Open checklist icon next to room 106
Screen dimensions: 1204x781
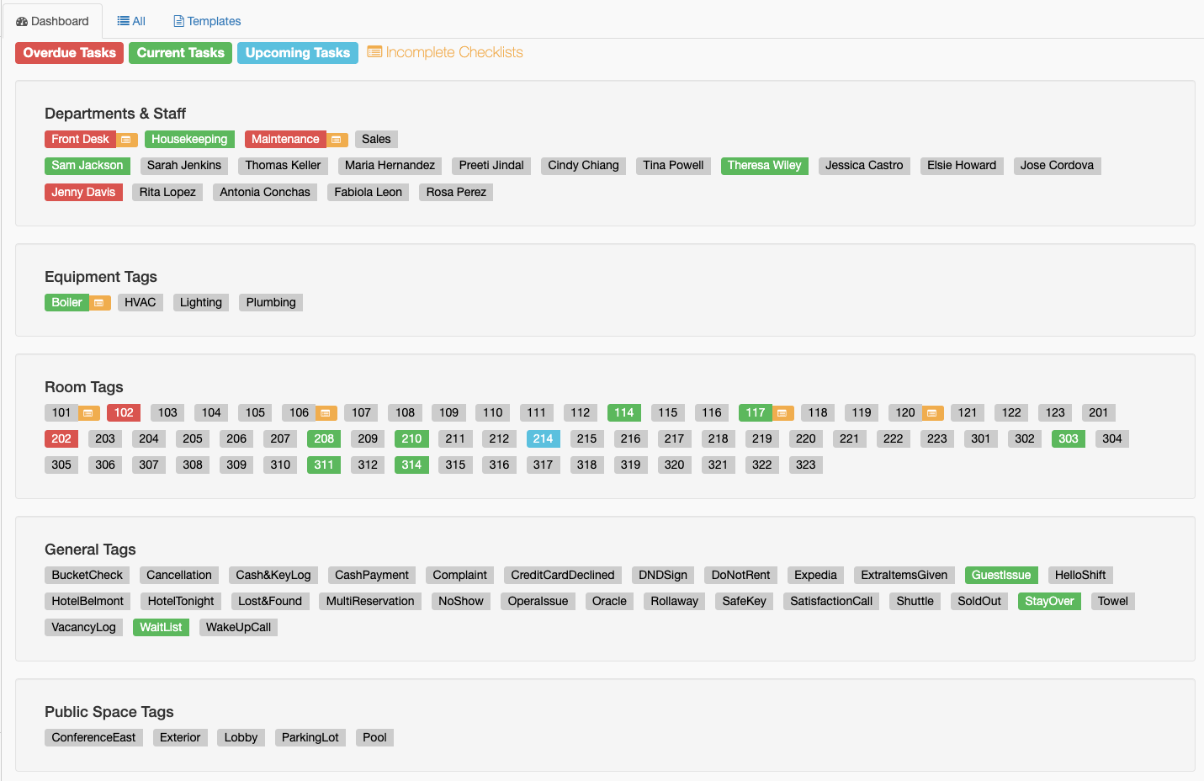326,413
